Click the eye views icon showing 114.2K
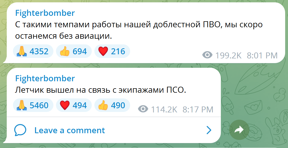 [x=143, y=109]
